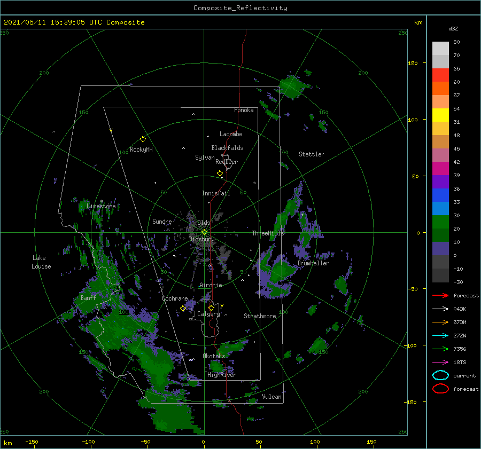
Task: Click the Lake Louise label
Action: [x=41, y=262]
